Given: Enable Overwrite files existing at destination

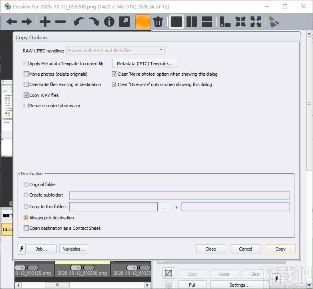Looking at the screenshot, I should (26, 84).
